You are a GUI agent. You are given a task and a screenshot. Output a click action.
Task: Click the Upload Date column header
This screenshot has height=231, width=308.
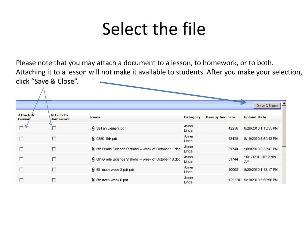255,117
